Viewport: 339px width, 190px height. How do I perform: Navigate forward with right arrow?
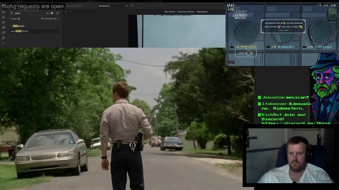tap(71, 12)
